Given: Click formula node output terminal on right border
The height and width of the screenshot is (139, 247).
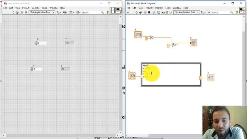Looking at the screenshot, I should (x=200, y=78).
